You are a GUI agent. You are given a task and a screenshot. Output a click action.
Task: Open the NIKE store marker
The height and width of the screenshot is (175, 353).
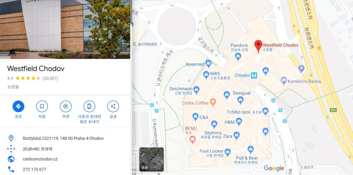[206, 74]
